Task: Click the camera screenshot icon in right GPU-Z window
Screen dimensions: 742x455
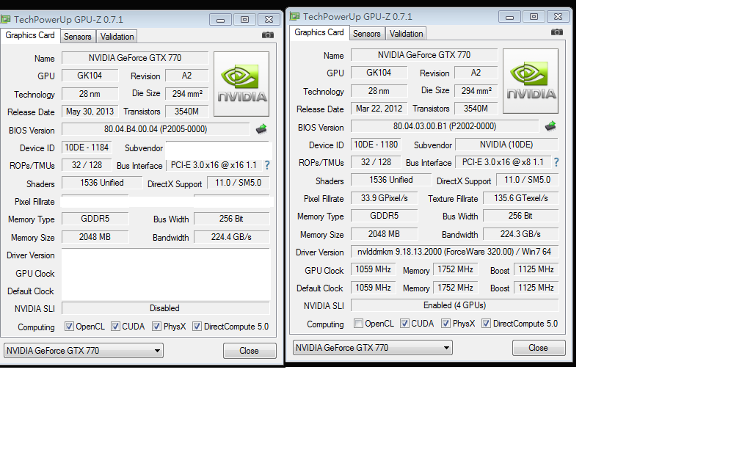Action: tap(557, 32)
